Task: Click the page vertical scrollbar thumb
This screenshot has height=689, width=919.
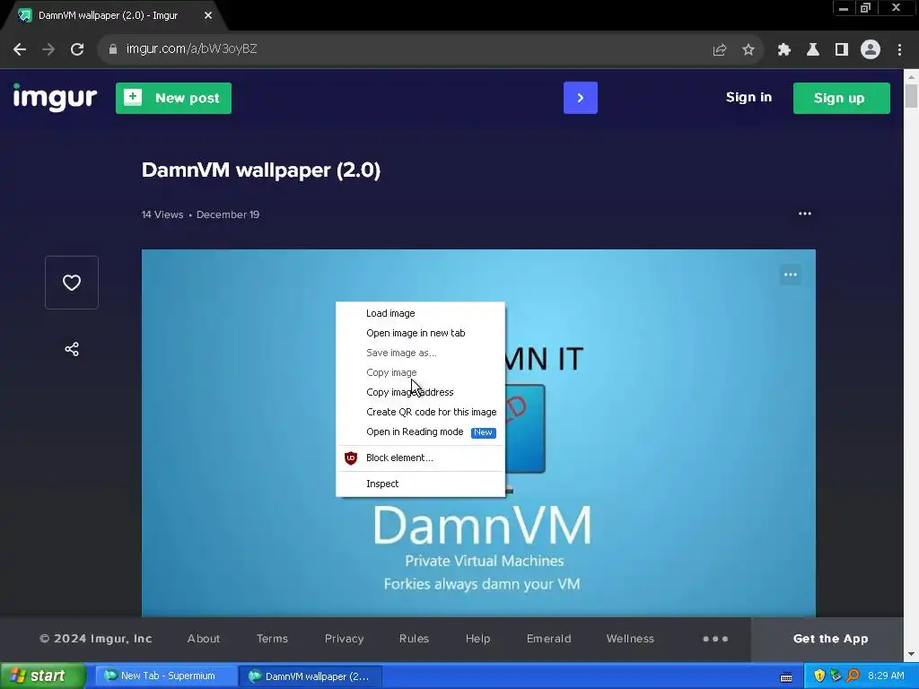Action: [911, 97]
